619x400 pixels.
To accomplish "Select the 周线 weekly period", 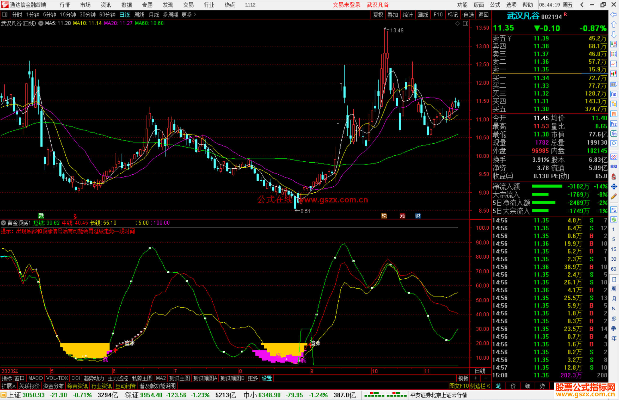I will tap(139, 15).
